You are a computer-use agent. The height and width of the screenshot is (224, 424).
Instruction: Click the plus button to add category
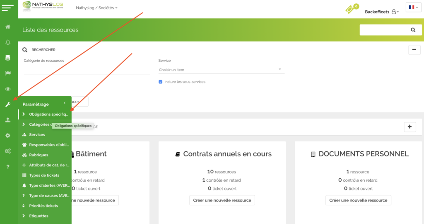pos(410,127)
